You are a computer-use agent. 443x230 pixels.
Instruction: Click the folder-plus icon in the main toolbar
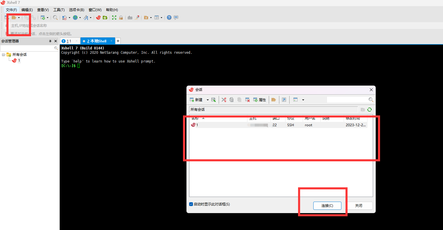tap(146, 18)
